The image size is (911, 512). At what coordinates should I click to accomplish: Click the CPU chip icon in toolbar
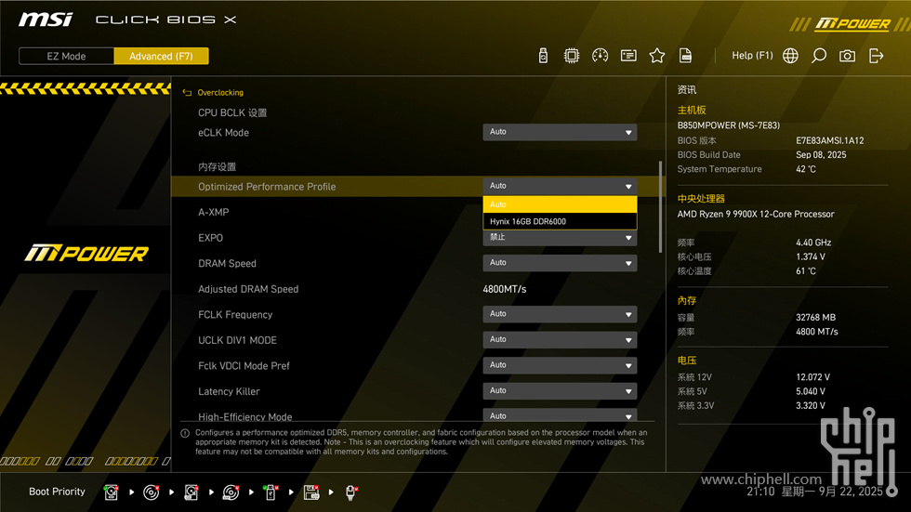pos(571,56)
